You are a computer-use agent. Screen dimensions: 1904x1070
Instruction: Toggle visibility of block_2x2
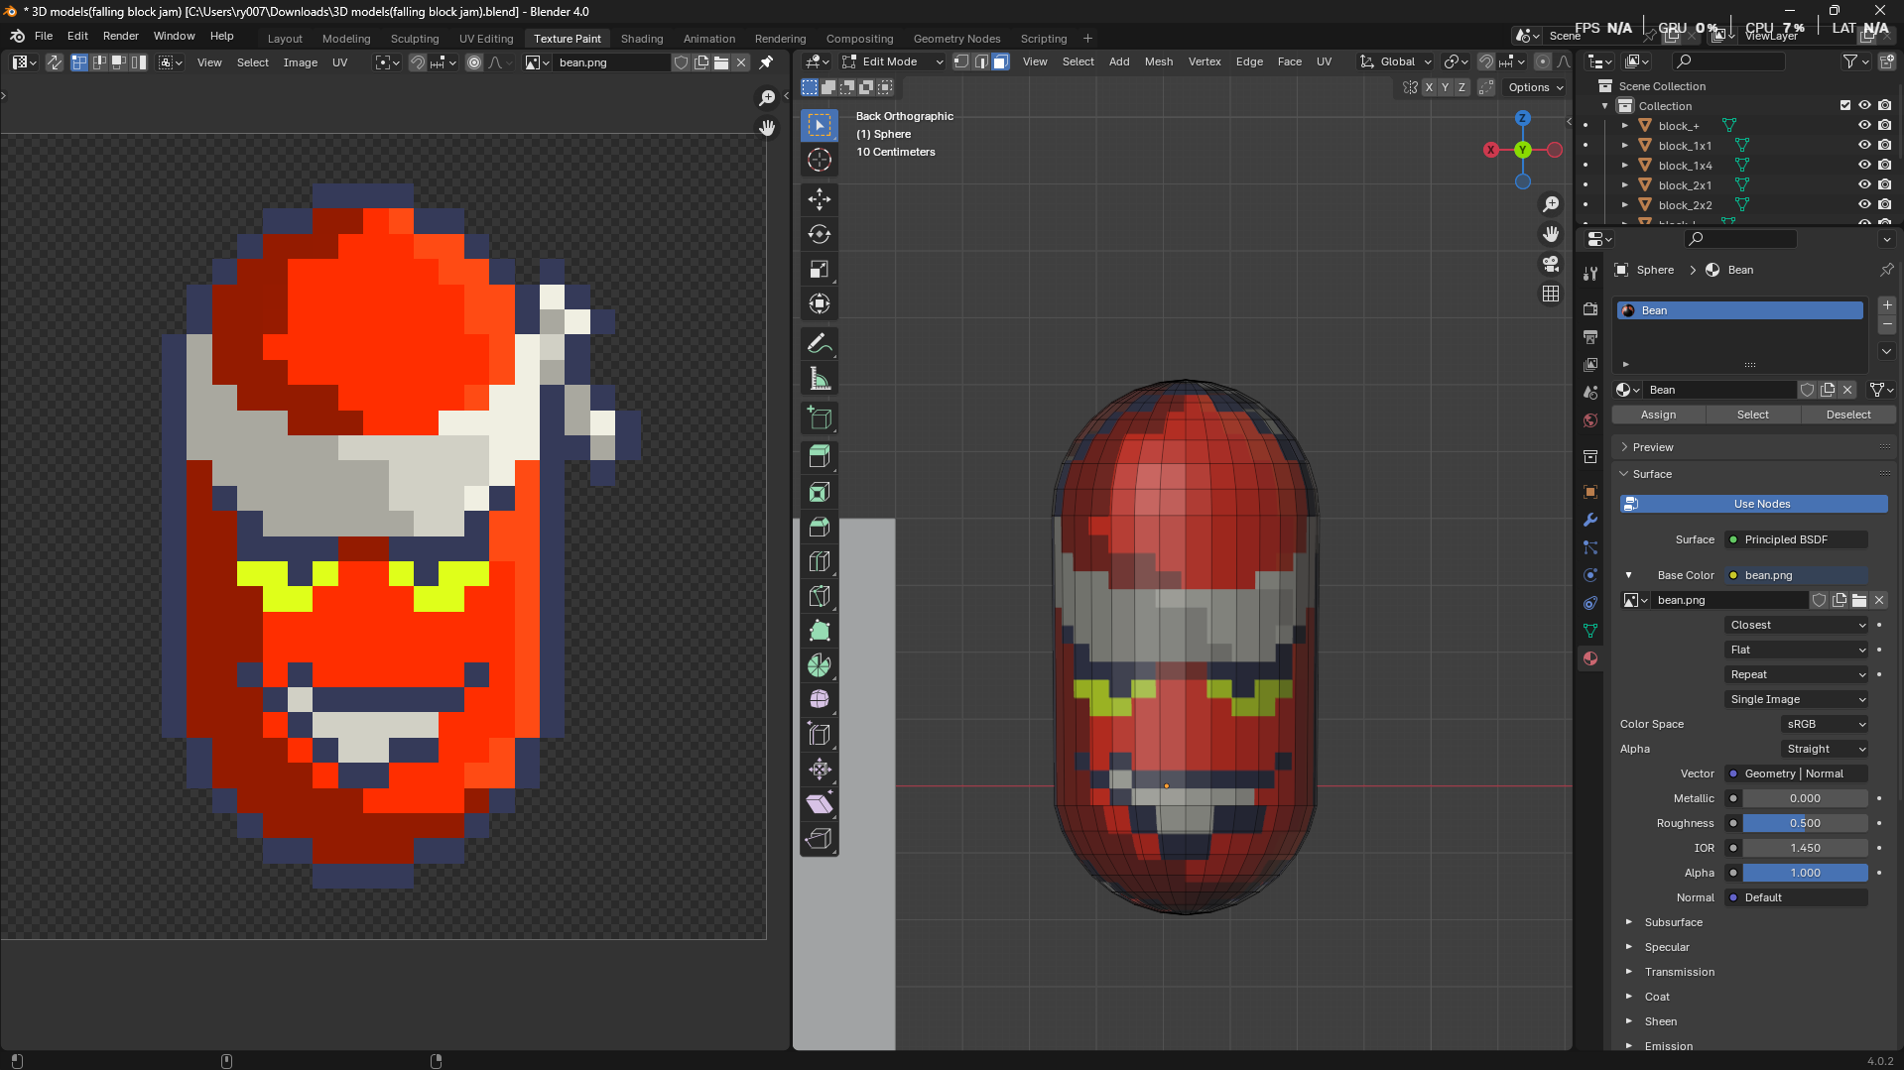[x=1864, y=205]
